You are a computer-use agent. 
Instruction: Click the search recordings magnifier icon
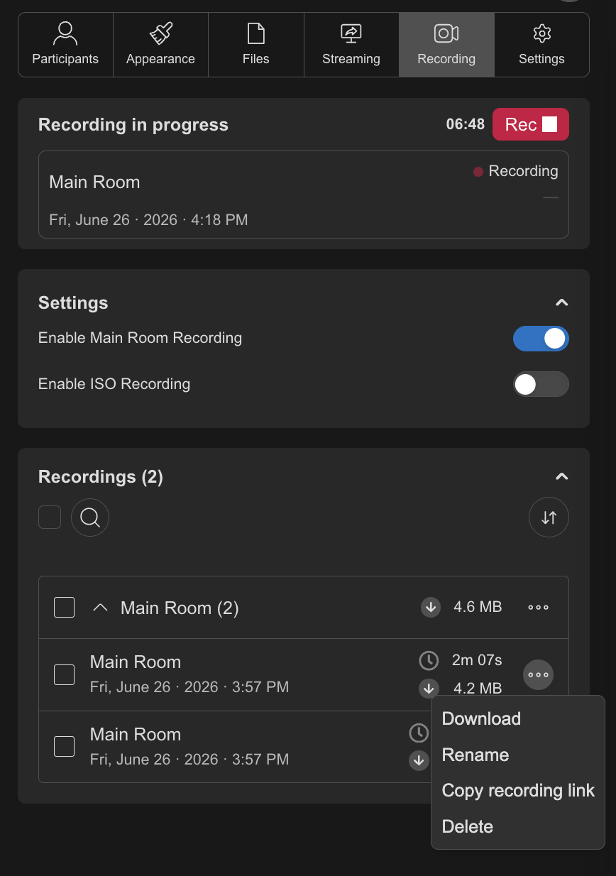[90, 518]
